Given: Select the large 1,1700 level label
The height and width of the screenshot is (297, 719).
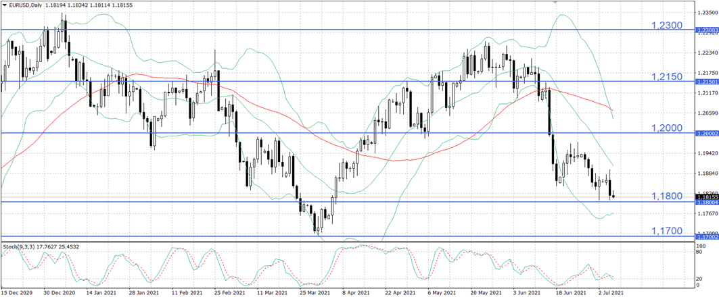Looking at the screenshot, I should [x=666, y=231].
